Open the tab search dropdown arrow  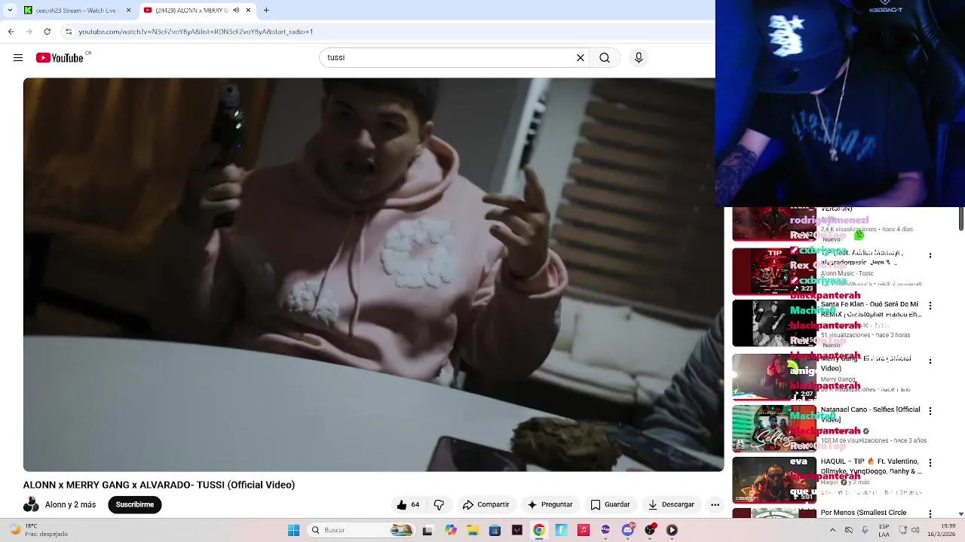pos(10,10)
